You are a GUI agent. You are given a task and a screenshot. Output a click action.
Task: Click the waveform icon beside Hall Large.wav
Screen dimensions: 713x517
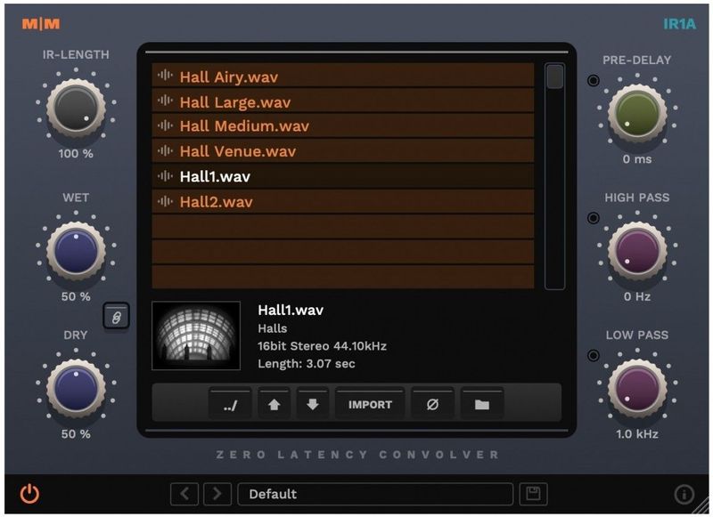tap(165, 101)
